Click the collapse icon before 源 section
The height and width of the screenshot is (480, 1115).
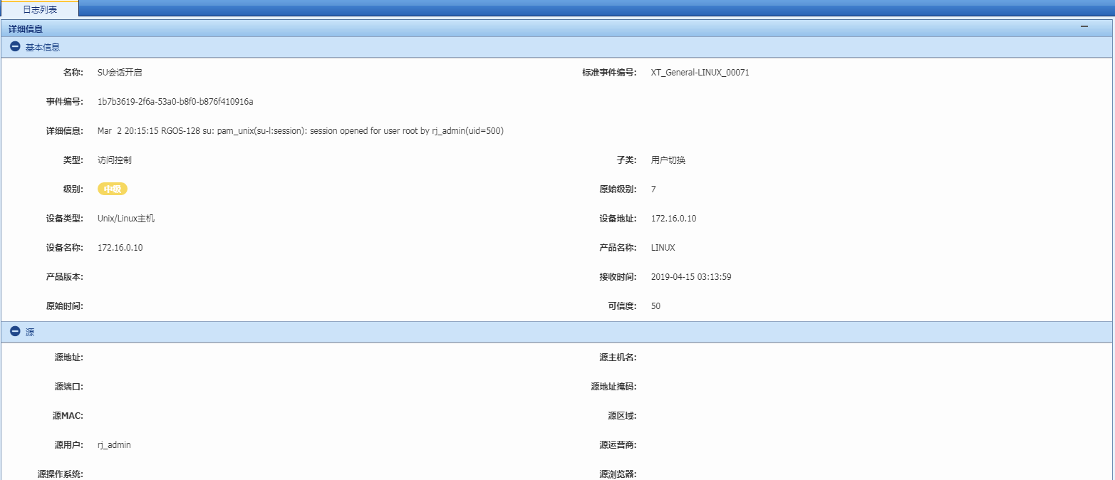(x=14, y=332)
